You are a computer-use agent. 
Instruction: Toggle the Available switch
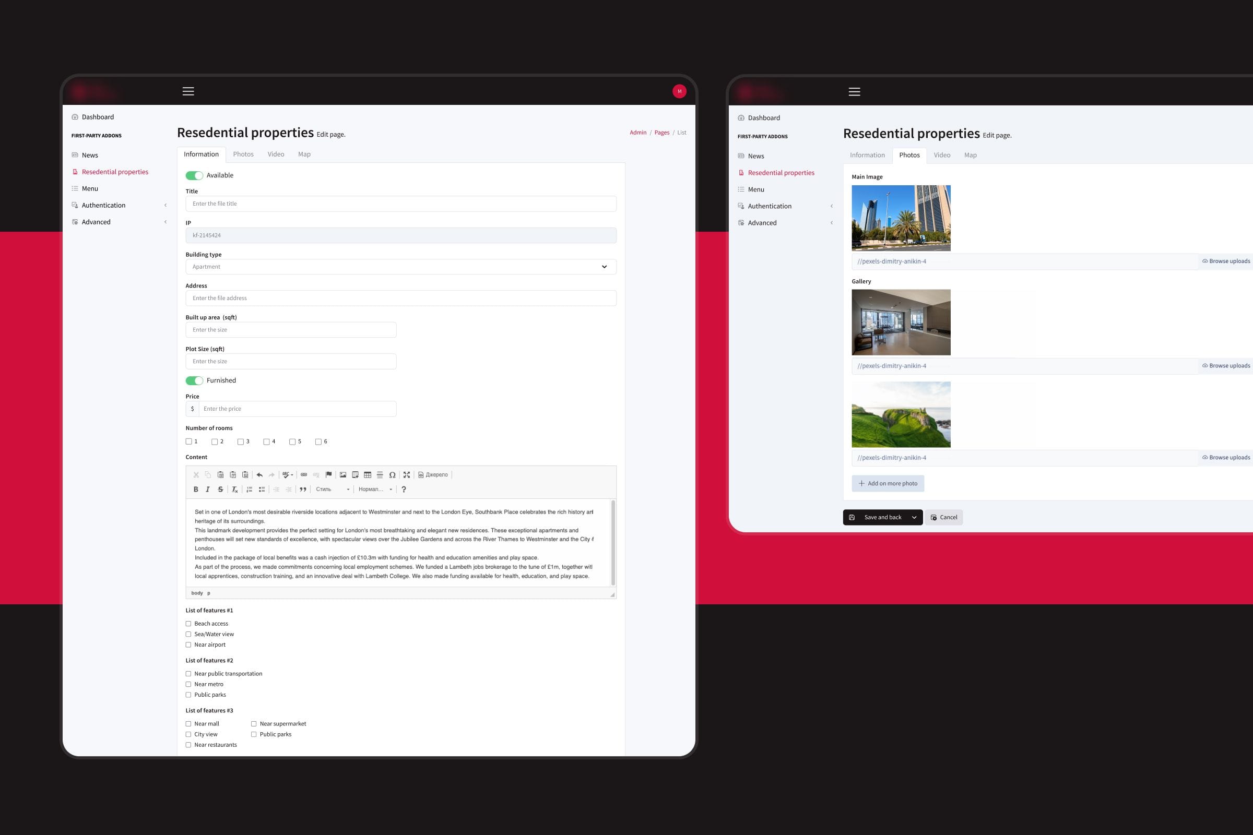(194, 176)
